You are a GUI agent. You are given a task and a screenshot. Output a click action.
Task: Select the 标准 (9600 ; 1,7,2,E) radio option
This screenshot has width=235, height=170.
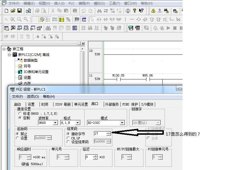[x=20, y=114]
